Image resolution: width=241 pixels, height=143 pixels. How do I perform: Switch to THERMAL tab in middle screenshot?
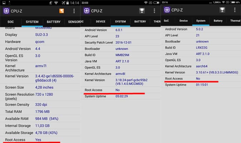click(157, 21)
